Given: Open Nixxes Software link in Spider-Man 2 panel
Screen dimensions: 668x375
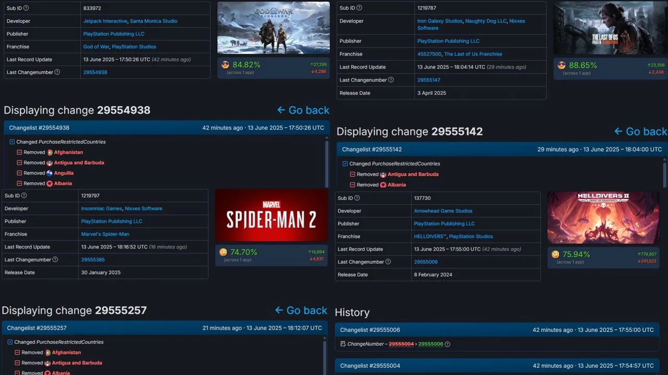Looking at the screenshot, I should point(144,209).
